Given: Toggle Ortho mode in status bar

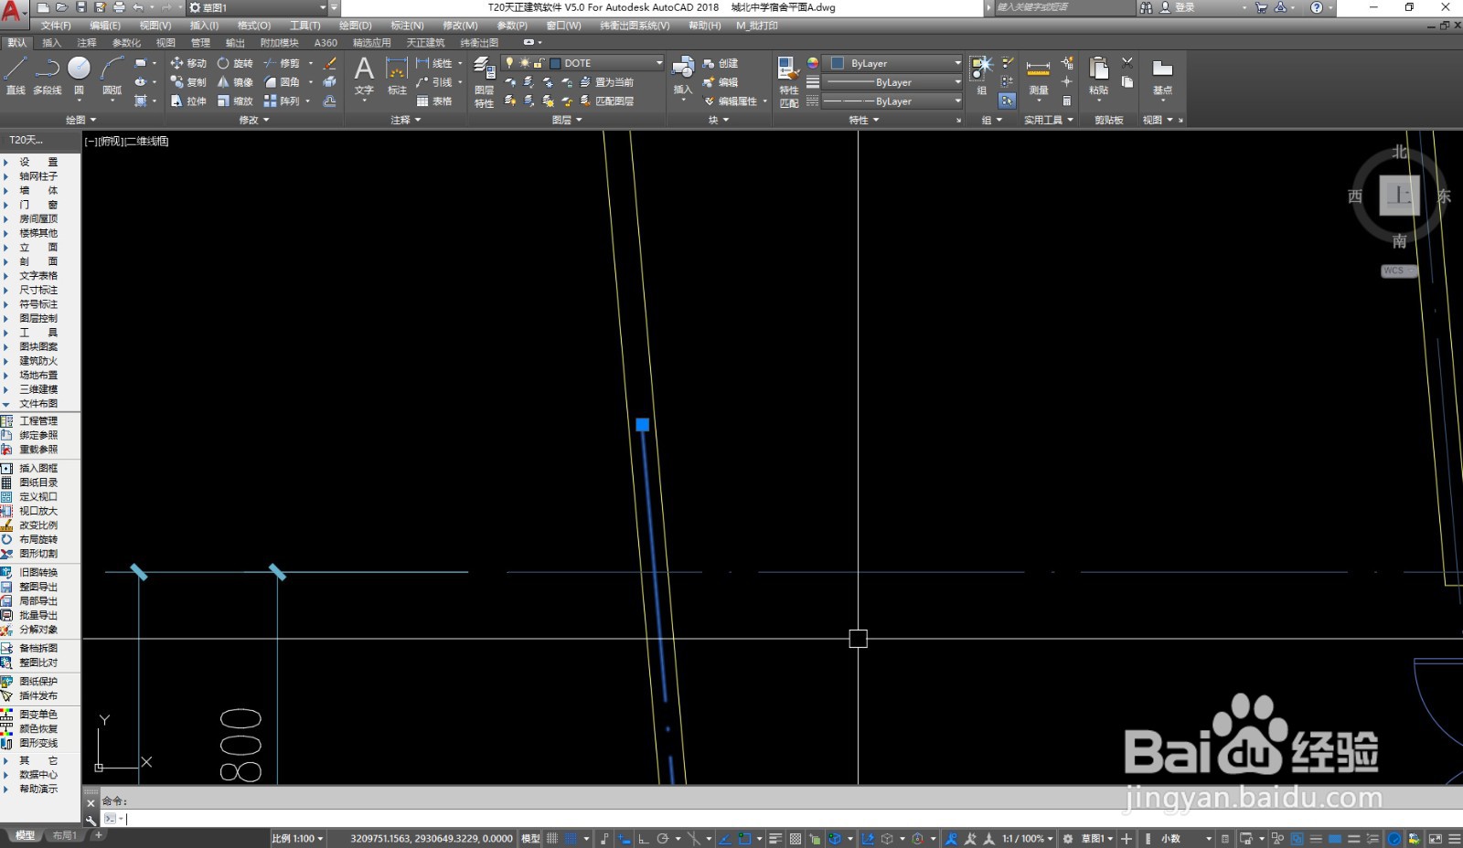Looking at the screenshot, I should click(644, 838).
